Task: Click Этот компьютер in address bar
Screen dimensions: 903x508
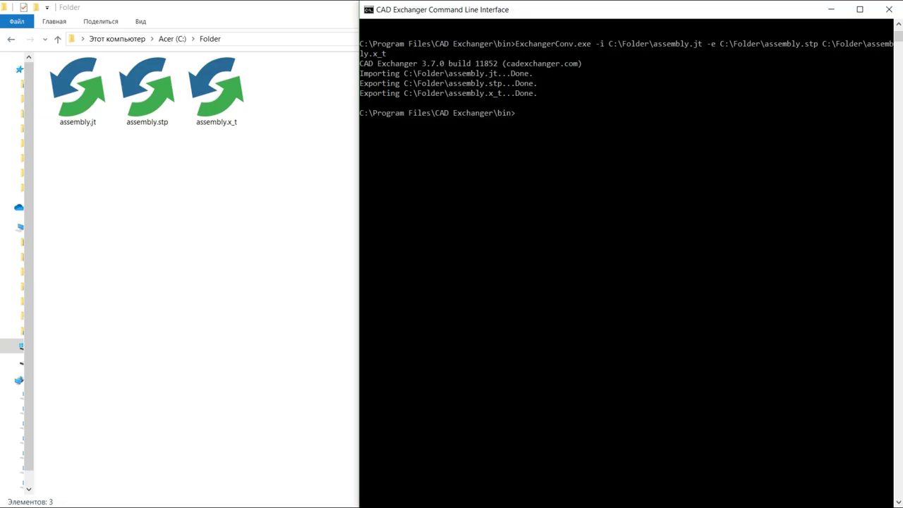Action: [117, 39]
